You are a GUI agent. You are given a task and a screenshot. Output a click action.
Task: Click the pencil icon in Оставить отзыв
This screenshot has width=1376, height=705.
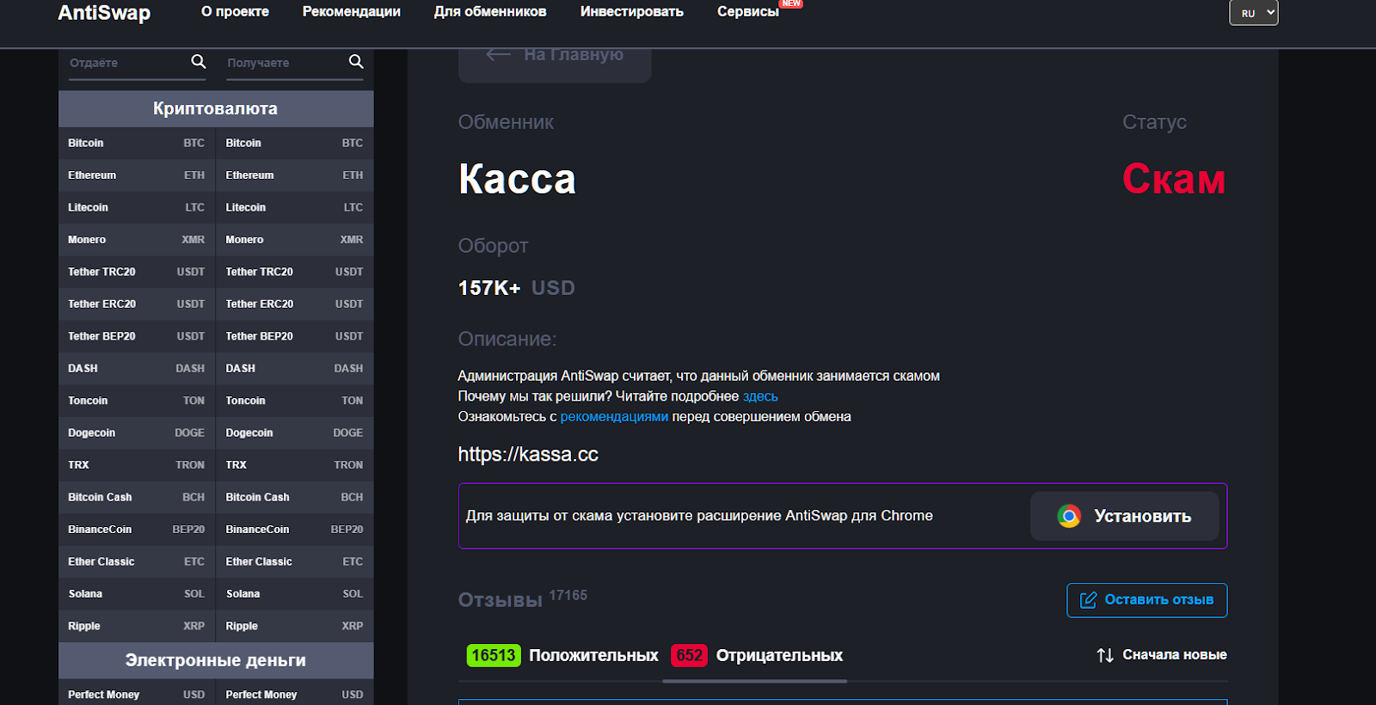click(x=1088, y=600)
